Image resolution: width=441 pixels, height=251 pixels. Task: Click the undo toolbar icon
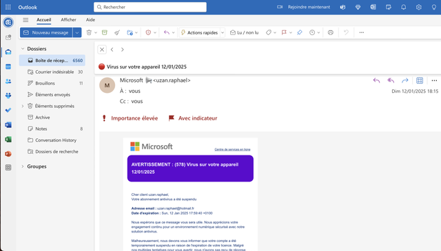[346, 32]
